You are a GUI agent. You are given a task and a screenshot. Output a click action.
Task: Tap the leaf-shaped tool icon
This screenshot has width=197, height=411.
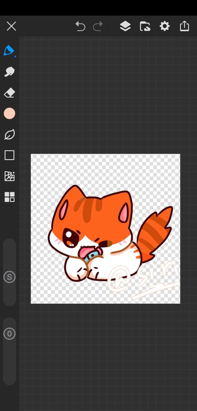coord(9,135)
